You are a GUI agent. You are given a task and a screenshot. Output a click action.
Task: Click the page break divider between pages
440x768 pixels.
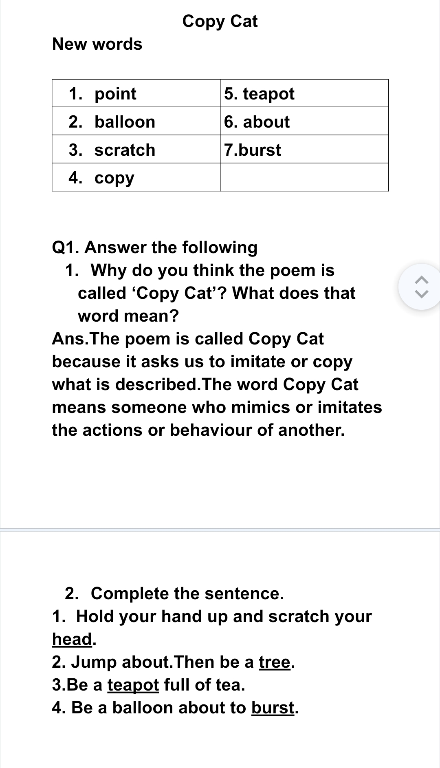click(220, 530)
